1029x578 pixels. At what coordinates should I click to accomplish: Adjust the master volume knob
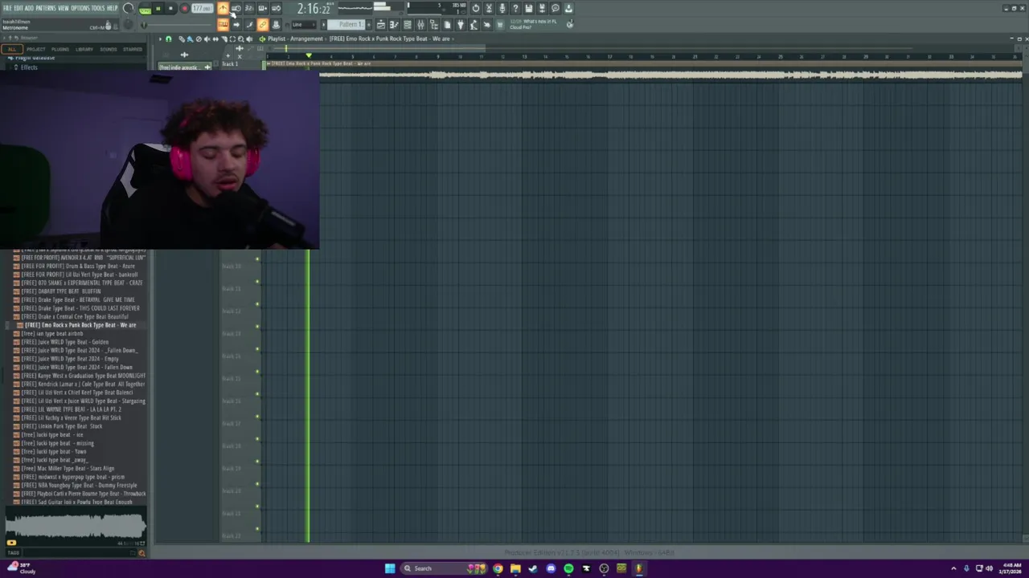pos(129,8)
